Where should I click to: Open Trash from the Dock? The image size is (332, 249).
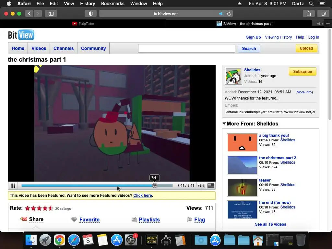coord(301,240)
